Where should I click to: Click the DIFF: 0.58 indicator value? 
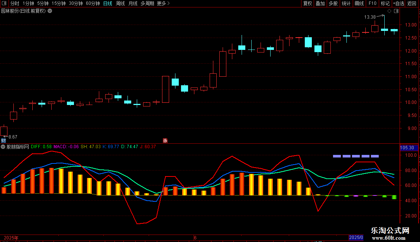pyautogui.click(x=41, y=147)
